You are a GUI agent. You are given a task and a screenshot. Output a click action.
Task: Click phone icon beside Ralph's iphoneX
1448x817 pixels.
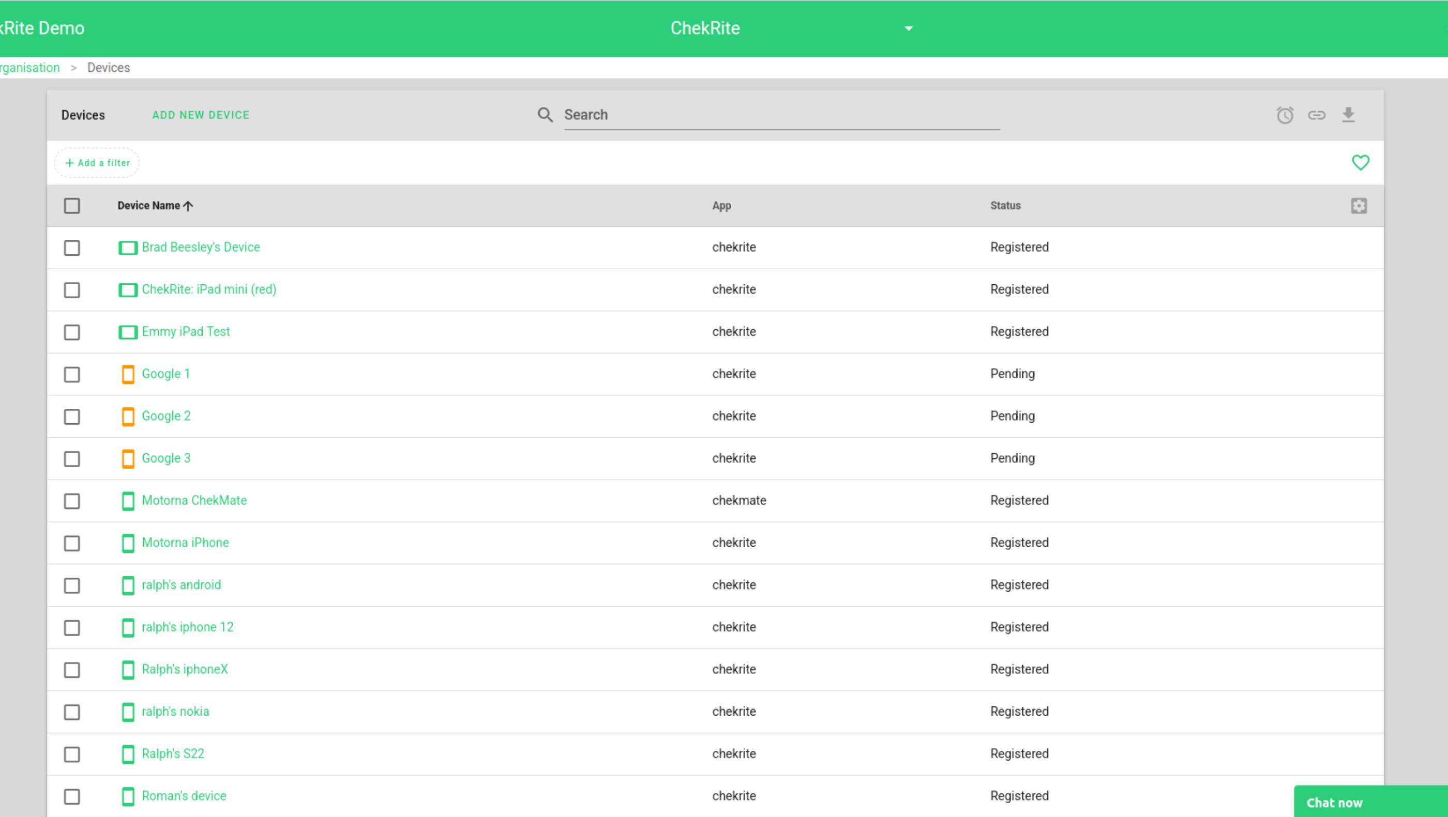point(128,669)
